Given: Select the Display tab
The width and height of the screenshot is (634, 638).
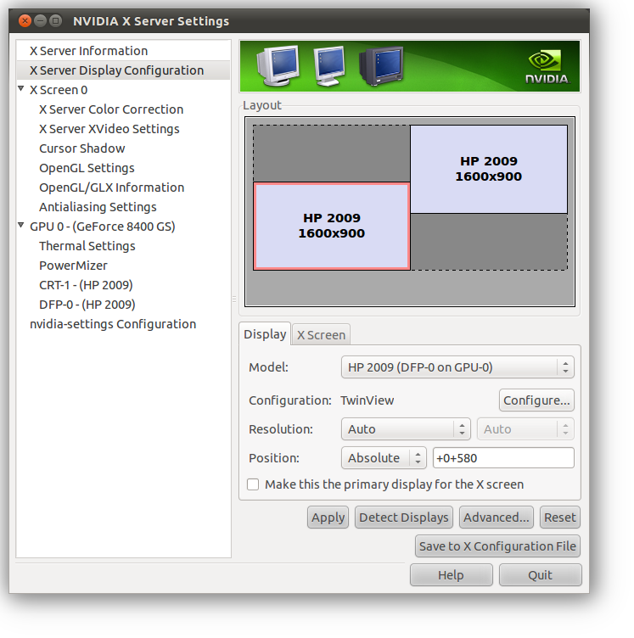Looking at the screenshot, I should click(265, 334).
